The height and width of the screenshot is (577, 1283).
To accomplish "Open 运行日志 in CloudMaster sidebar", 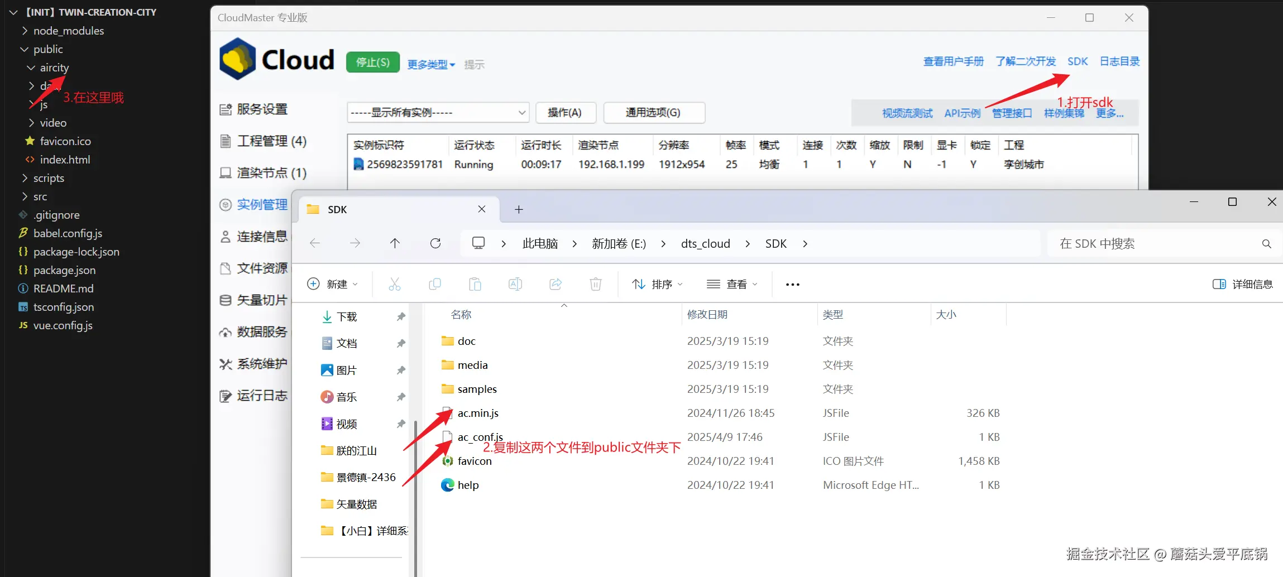I will (x=254, y=396).
